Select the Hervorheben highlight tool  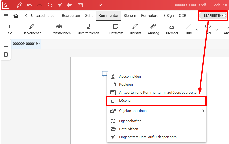point(32,29)
